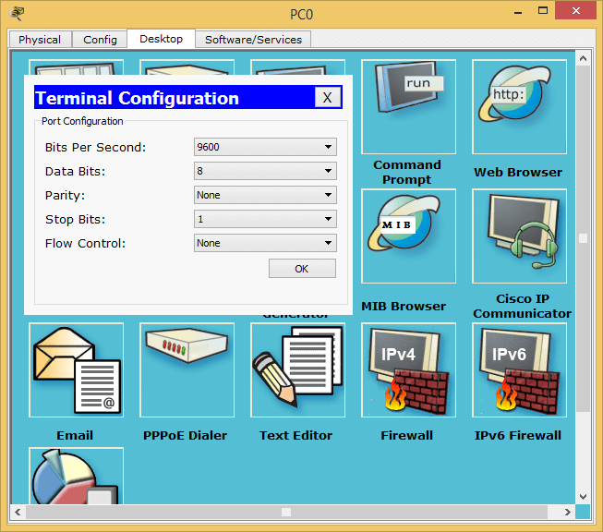
Task: Click the IPv6 Firewall label text
Action: click(518, 435)
